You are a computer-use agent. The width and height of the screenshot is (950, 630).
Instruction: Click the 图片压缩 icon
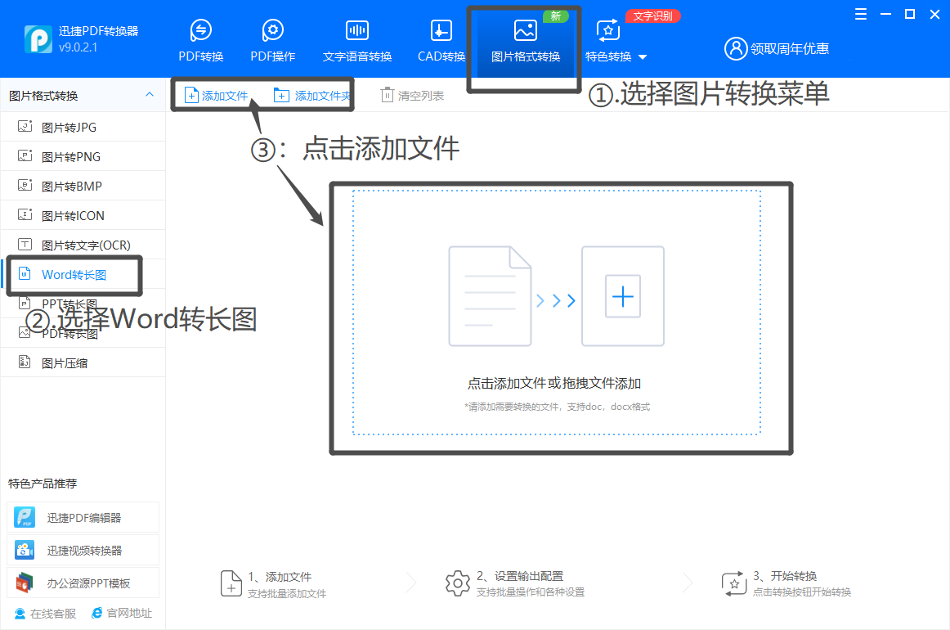pyautogui.click(x=25, y=362)
